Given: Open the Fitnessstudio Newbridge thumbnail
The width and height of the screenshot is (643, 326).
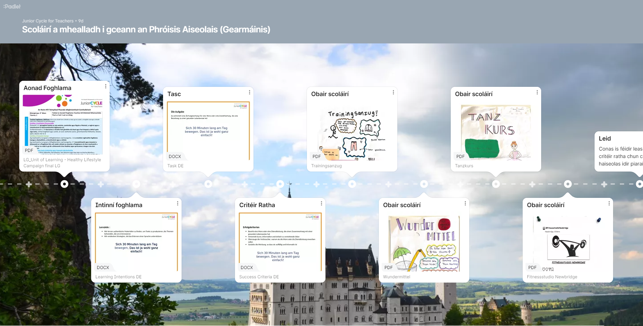Looking at the screenshot, I should [x=568, y=242].
